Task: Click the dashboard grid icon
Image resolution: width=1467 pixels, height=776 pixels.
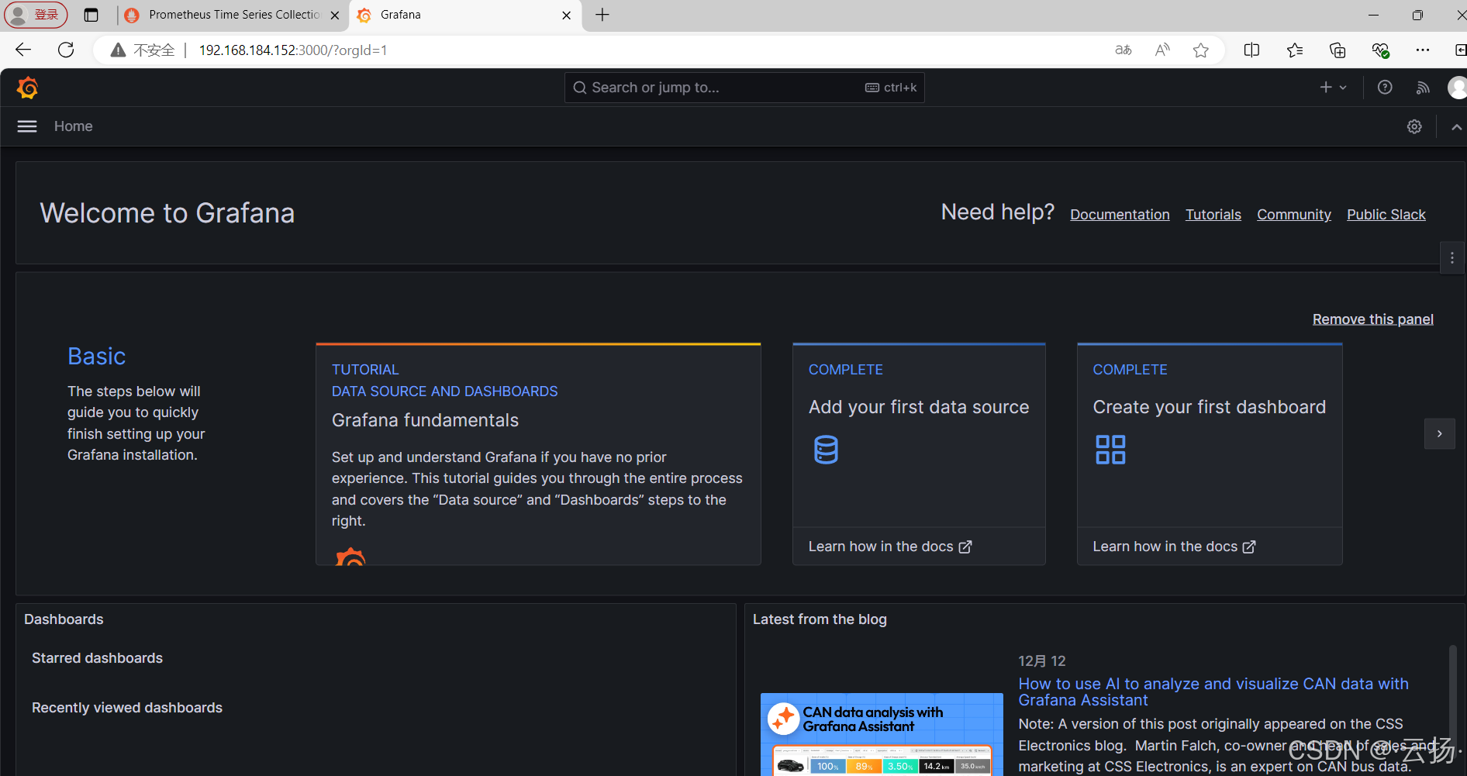Action: click(1110, 450)
